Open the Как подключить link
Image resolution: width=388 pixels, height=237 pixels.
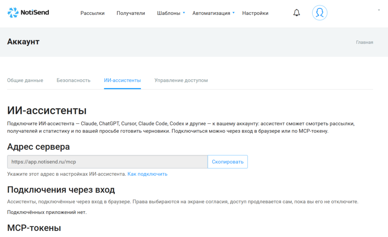[x=147, y=174]
